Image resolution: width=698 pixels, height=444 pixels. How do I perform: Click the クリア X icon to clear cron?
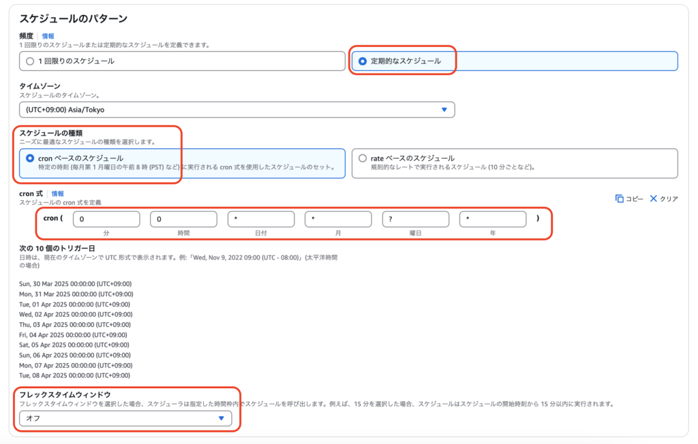click(653, 199)
